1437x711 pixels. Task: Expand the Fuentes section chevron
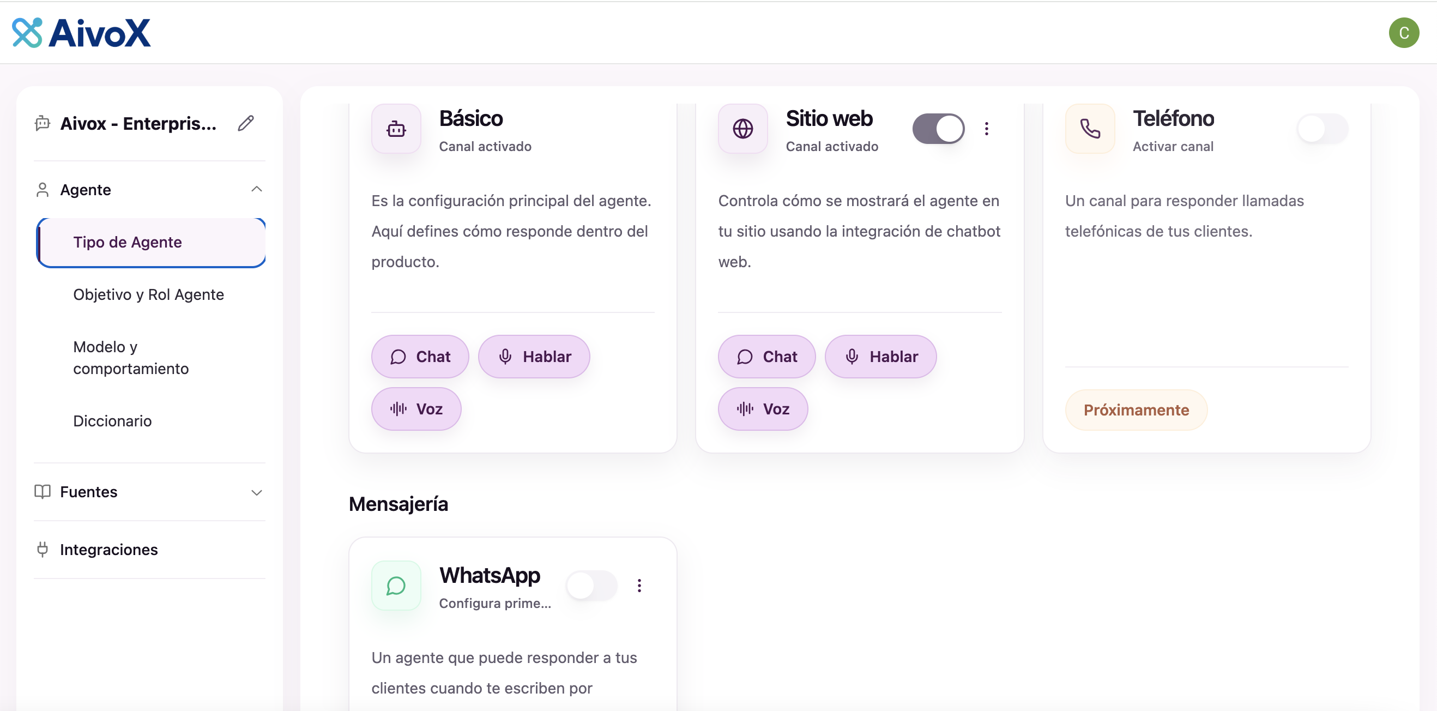click(257, 492)
